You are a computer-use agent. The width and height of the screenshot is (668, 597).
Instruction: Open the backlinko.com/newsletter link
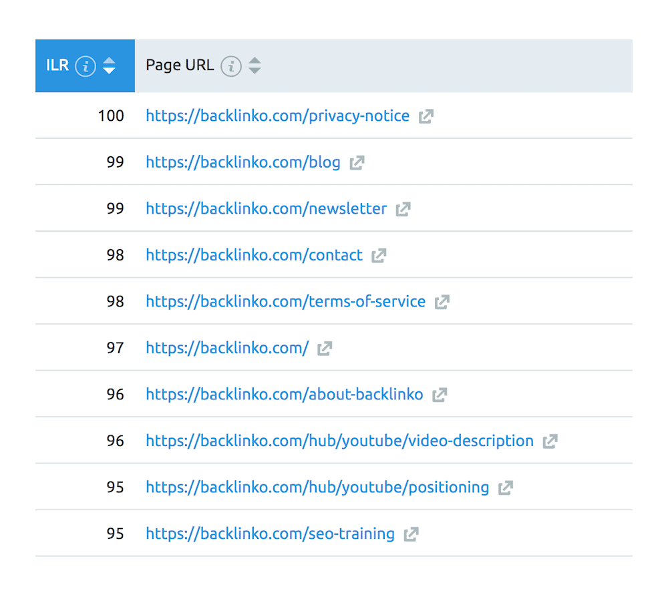pos(267,208)
